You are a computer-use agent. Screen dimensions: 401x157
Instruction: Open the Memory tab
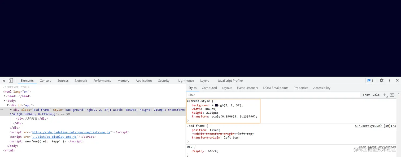(x=123, y=81)
